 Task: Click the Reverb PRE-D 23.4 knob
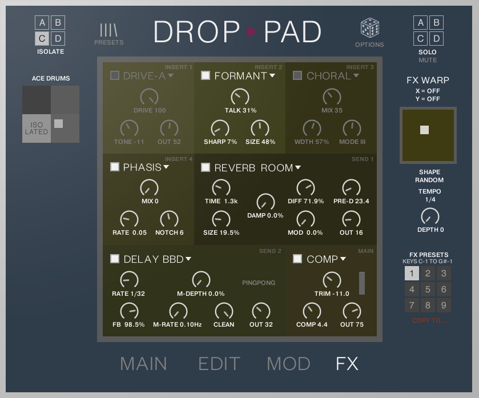click(351, 188)
